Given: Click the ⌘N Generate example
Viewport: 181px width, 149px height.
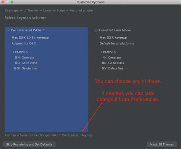Looking at the screenshot, I should 24,57.
